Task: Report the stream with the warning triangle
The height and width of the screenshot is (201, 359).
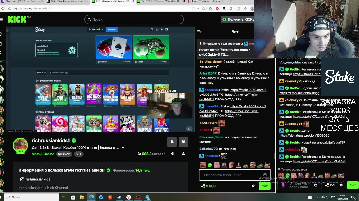Action: pyautogui.click(x=183, y=154)
